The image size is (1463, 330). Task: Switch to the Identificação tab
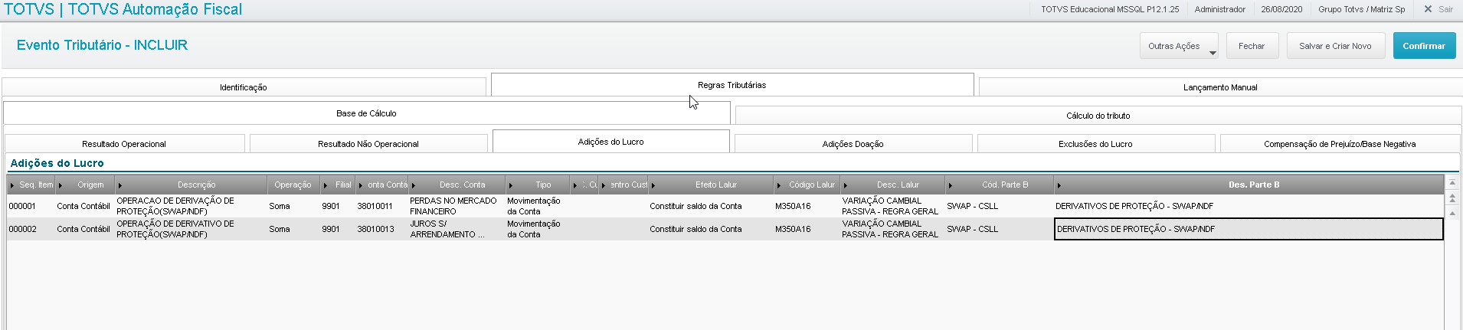[x=244, y=87]
